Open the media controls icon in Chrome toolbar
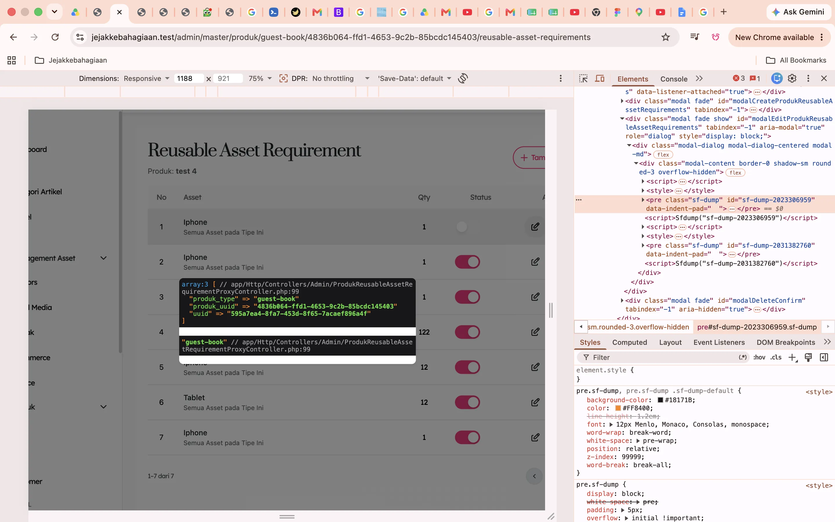Screen dimensions: 835x522 pos(695,37)
